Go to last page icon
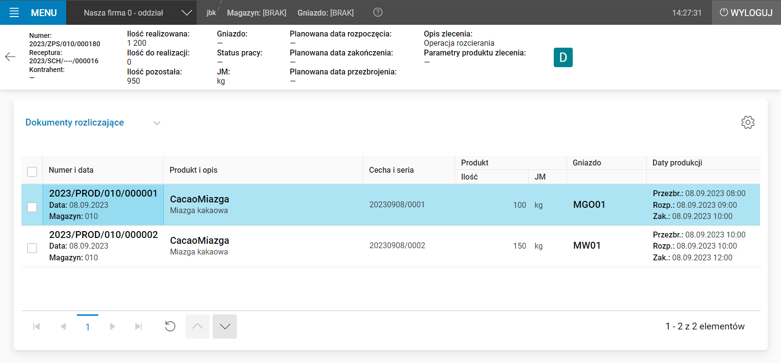Viewport: 781px width, 363px height. (139, 327)
